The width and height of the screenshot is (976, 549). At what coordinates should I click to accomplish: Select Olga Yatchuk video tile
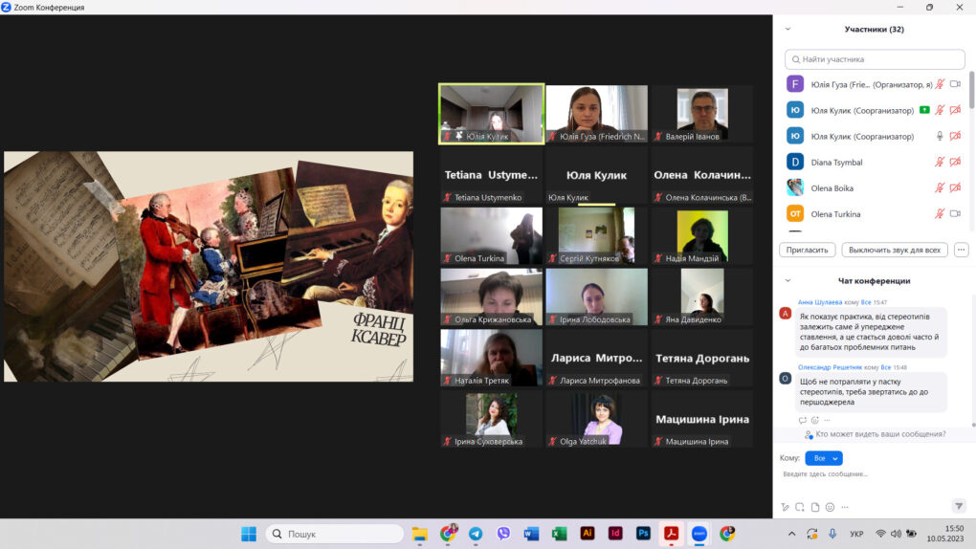596,419
